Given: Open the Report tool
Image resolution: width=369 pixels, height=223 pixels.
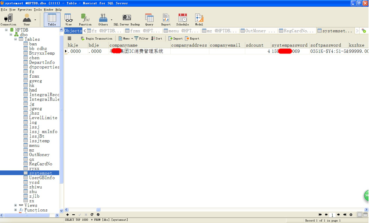Looking at the screenshot, I should coord(166,19).
